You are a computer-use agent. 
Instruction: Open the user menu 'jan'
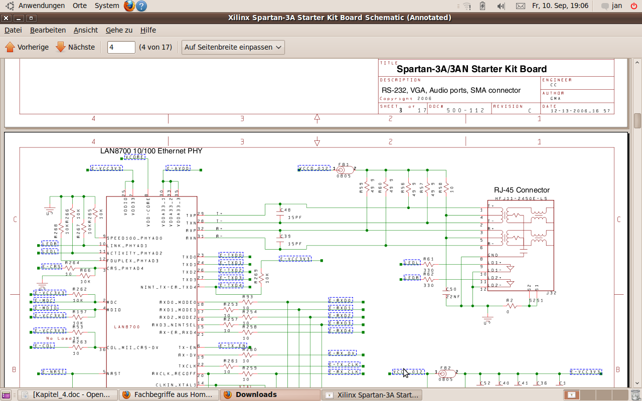pyautogui.click(x=617, y=6)
